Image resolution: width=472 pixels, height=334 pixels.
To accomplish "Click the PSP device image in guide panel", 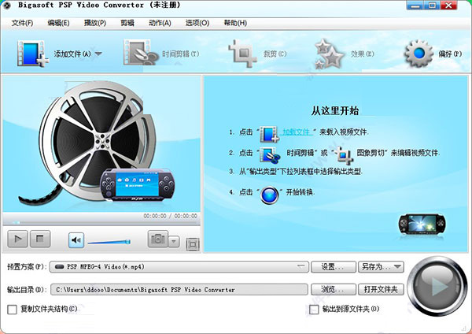I will click(422, 225).
